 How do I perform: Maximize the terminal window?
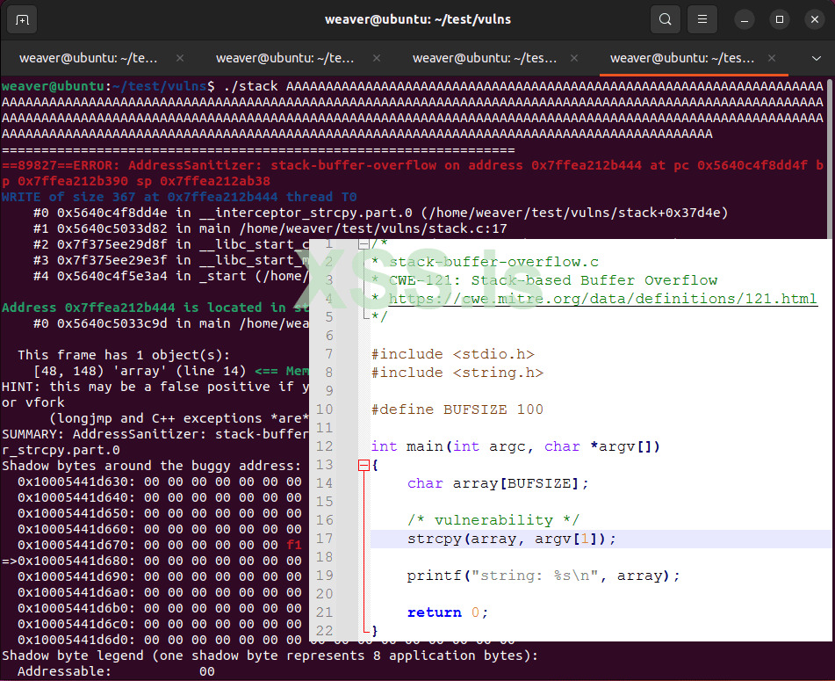[x=779, y=19]
